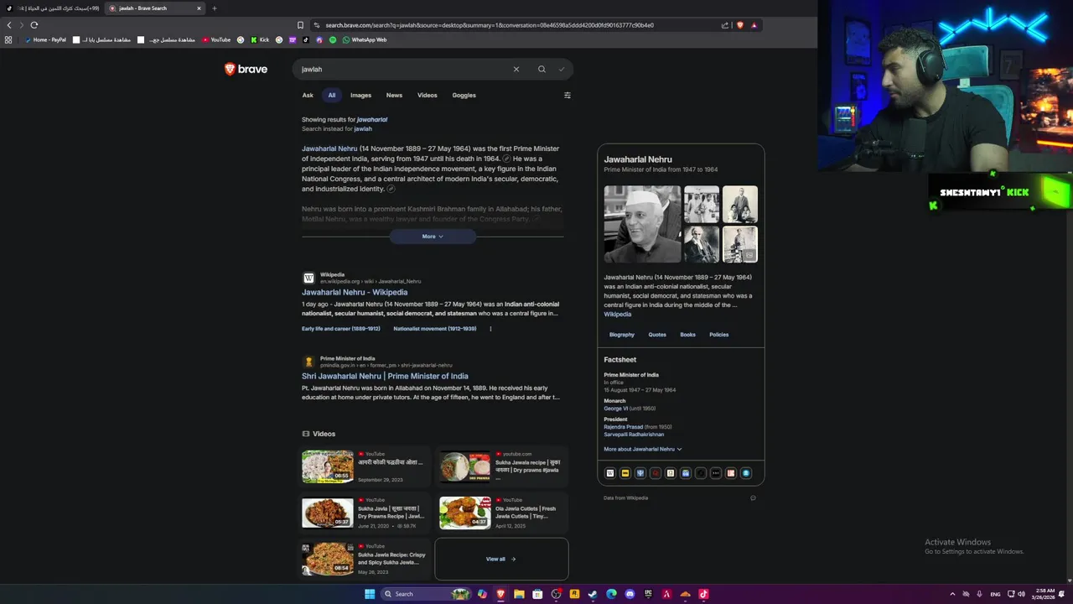Click the magnifier search icon in search box
The width and height of the screenshot is (1073, 604).
(x=542, y=70)
